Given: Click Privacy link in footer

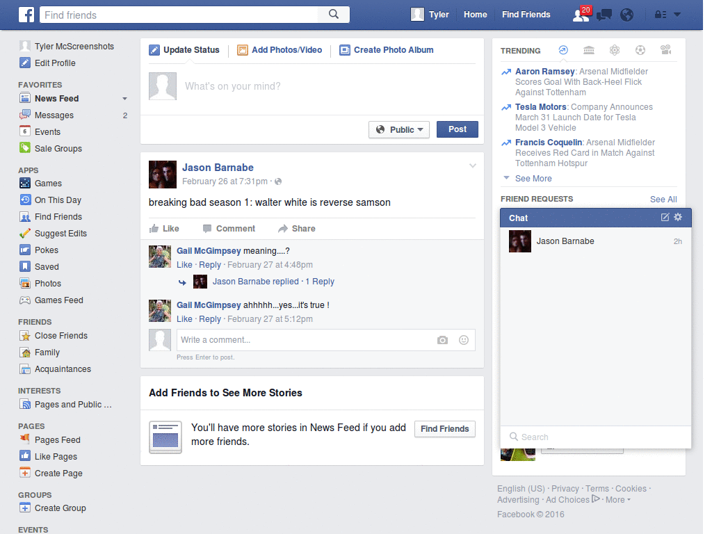Looking at the screenshot, I should tap(565, 489).
